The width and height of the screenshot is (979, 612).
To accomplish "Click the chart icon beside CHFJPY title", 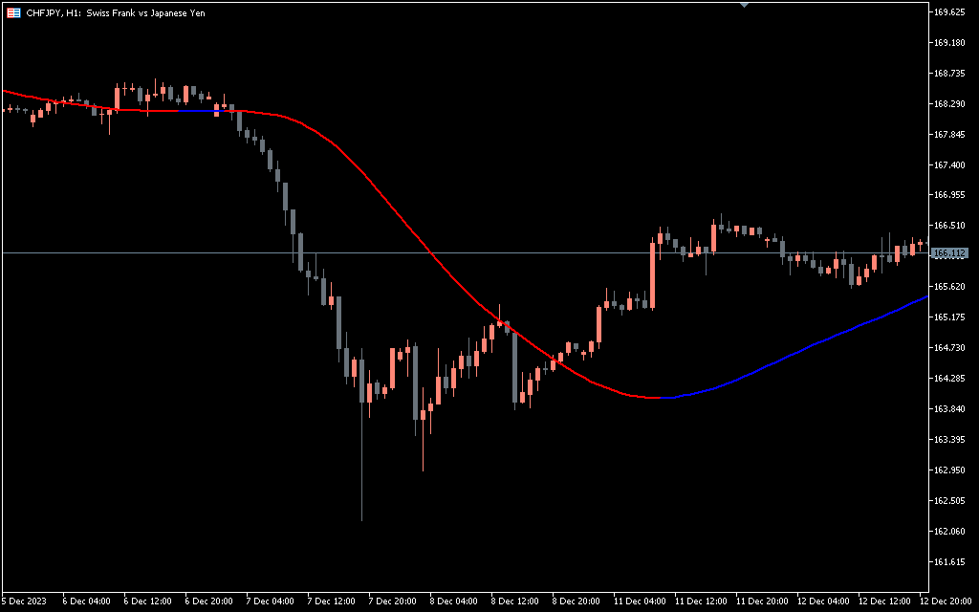I will click(x=13, y=12).
